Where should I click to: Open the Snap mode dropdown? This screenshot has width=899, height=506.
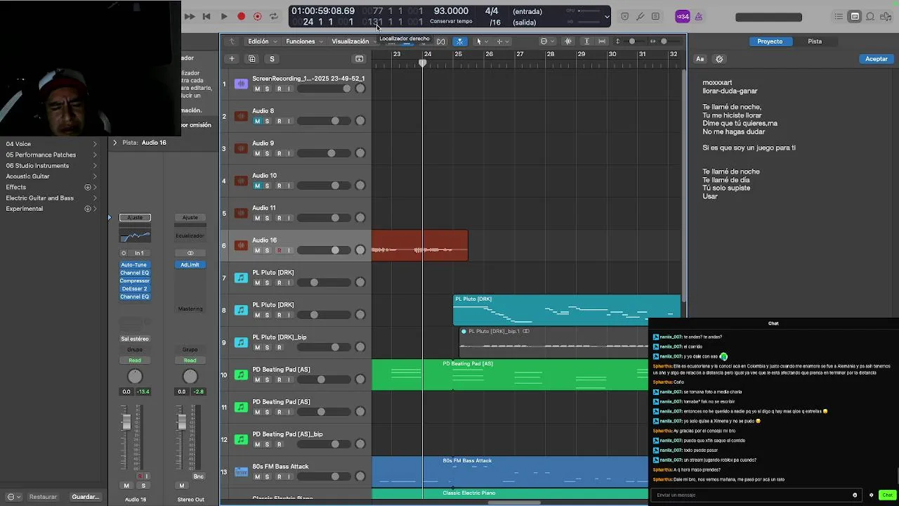click(x=546, y=41)
